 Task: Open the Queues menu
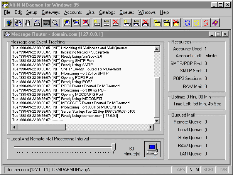point(127,12)
